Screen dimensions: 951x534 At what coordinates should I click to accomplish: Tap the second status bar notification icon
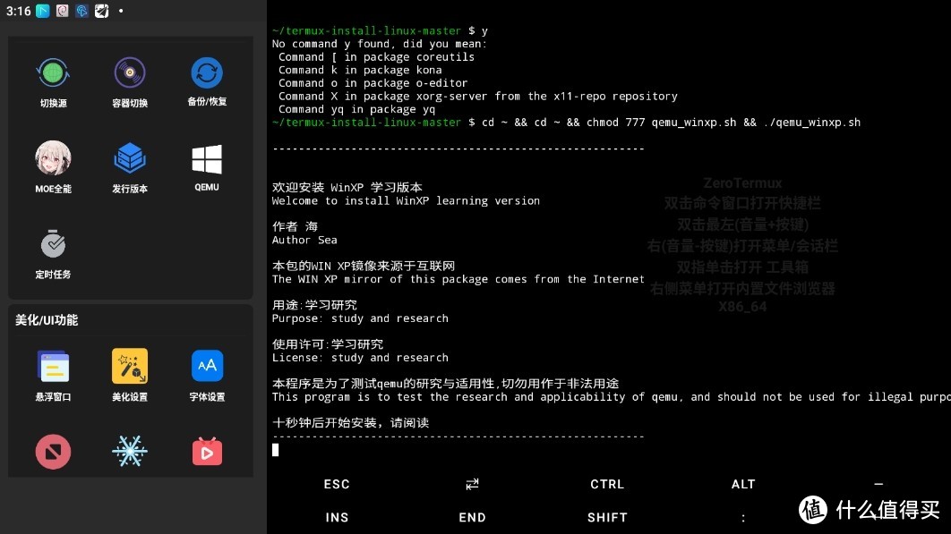[63, 11]
